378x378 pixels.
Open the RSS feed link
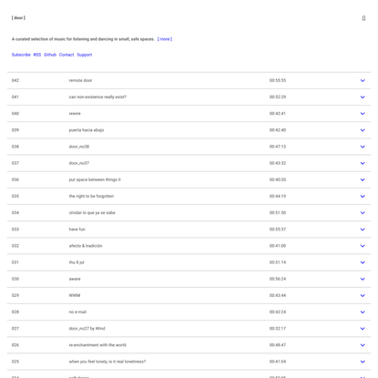pos(37,55)
